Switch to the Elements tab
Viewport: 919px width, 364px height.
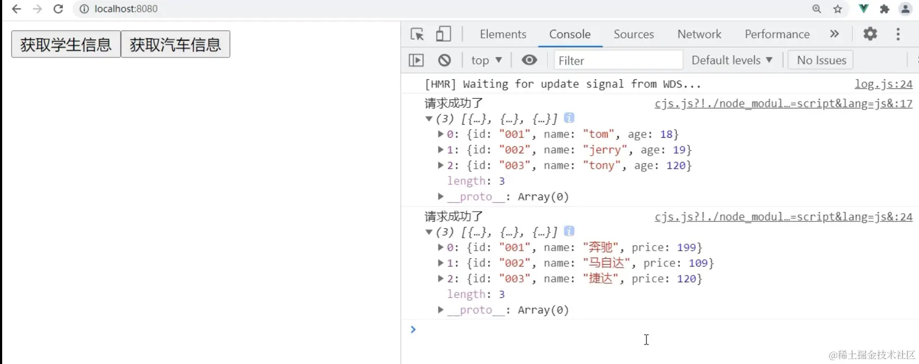tap(503, 34)
